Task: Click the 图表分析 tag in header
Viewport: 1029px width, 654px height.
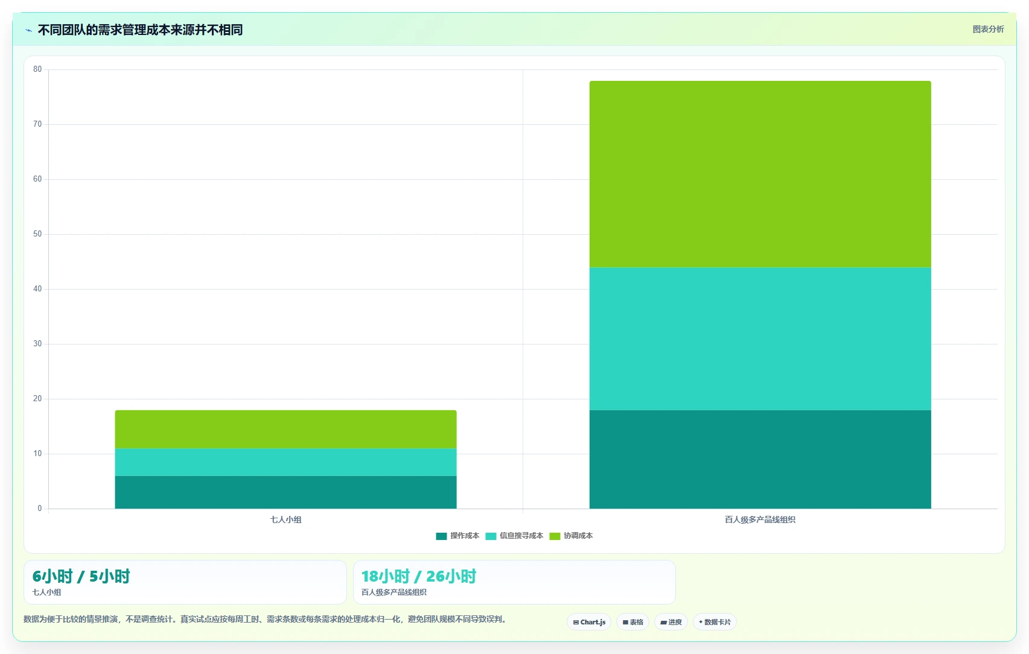Action: point(988,29)
